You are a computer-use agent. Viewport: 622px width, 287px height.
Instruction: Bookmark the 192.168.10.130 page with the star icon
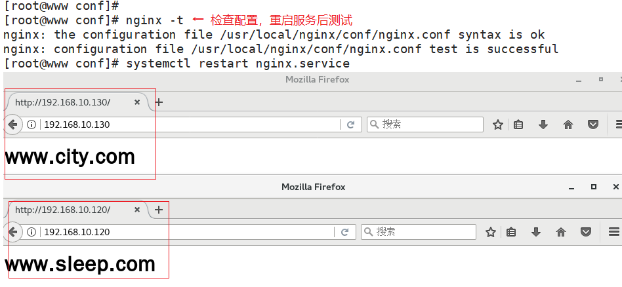[x=498, y=124]
